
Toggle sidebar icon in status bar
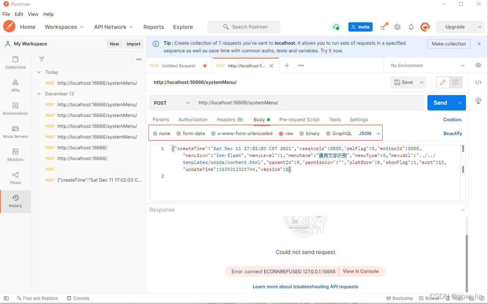[x=6, y=298]
